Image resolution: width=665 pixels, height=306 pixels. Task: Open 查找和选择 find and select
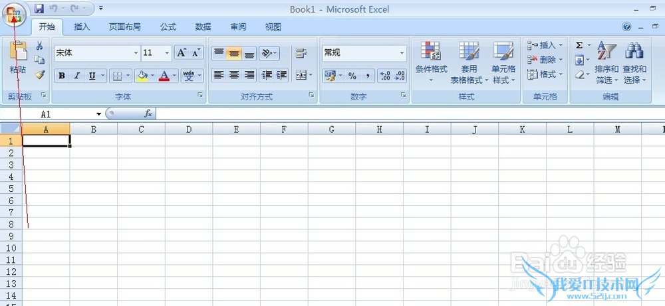click(634, 62)
